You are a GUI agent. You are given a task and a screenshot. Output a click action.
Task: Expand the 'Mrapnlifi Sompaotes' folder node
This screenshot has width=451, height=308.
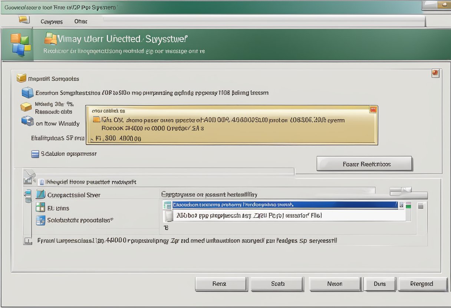coord(22,78)
